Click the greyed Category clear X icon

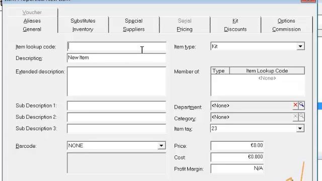point(295,117)
